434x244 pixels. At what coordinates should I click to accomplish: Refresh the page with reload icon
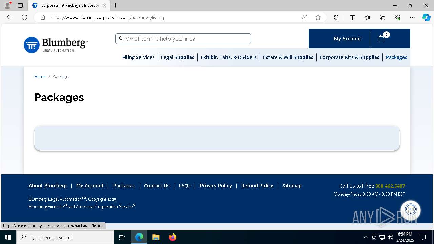(24, 17)
